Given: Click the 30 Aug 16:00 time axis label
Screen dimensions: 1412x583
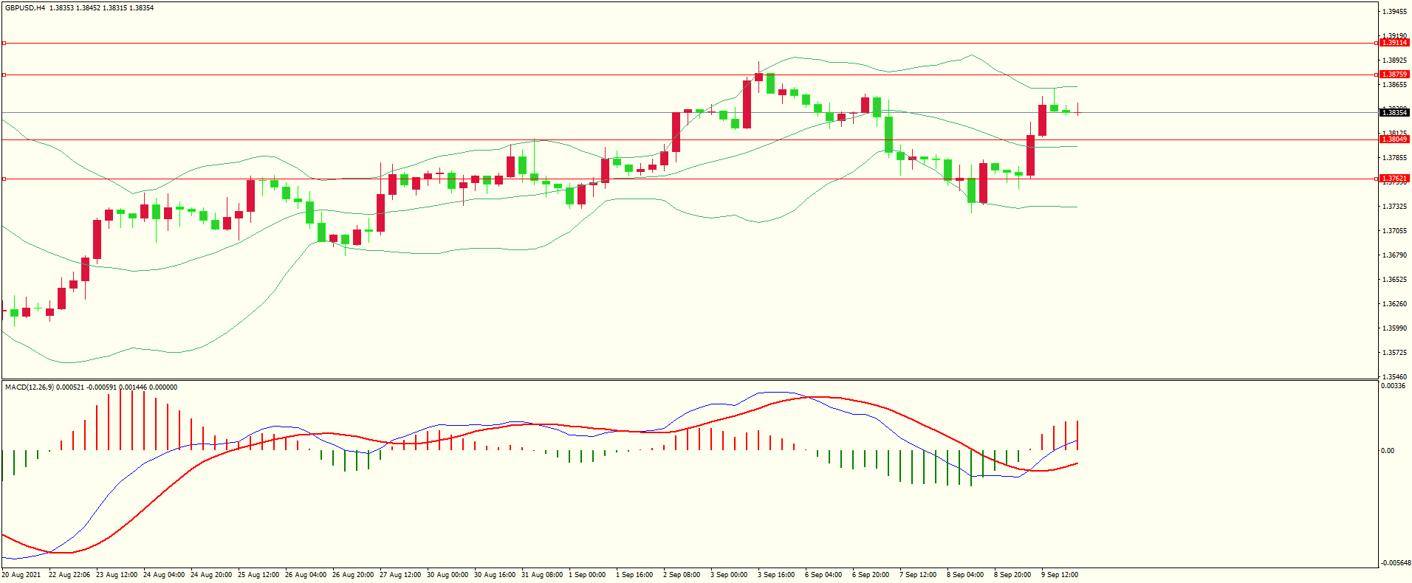Looking at the screenshot, I should (495, 575).
